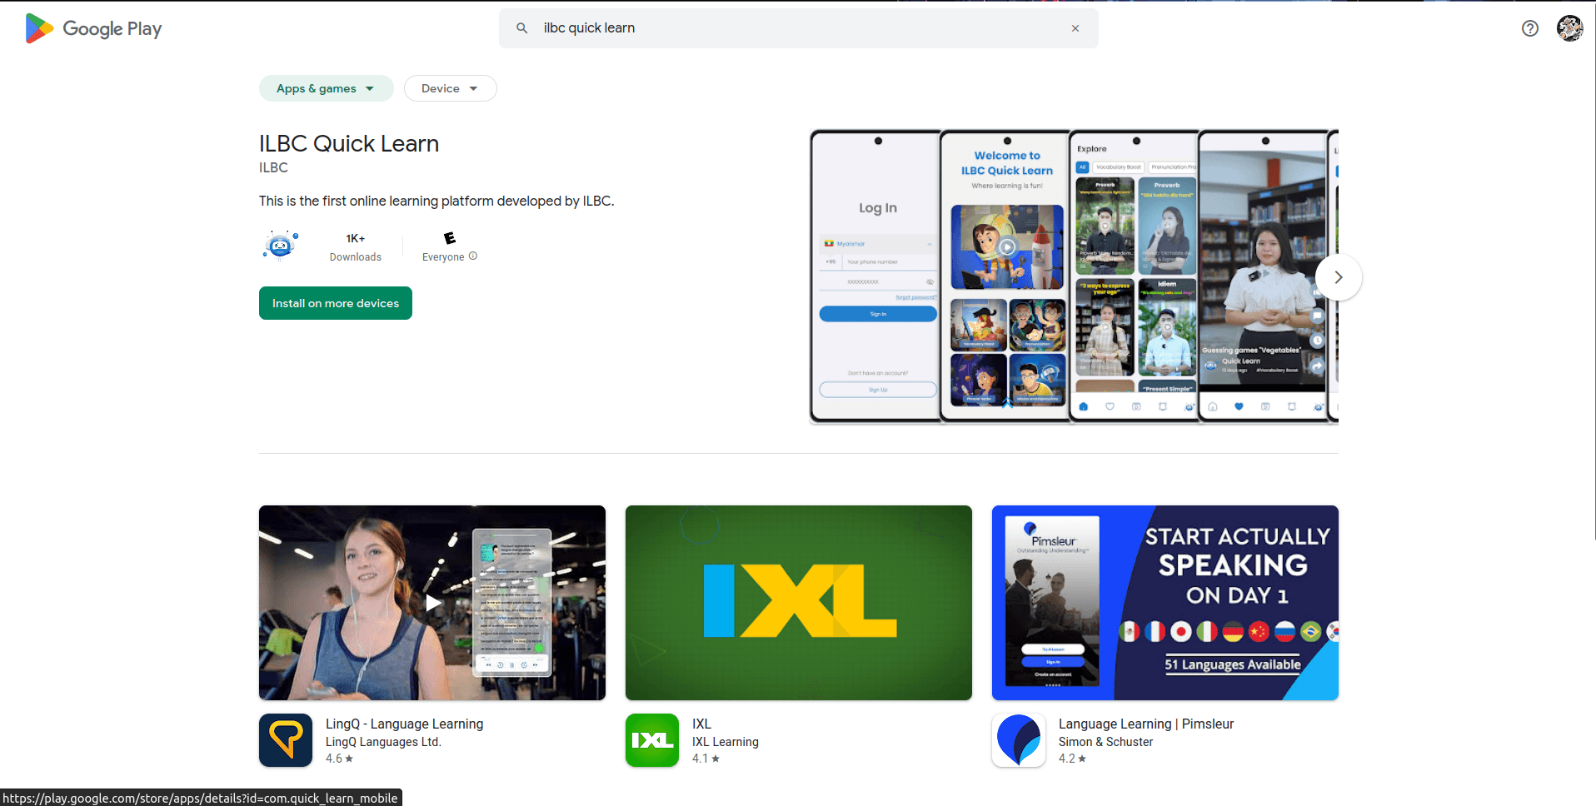Click the ILBC Quick Learn robot icon
The height and width of the screenshot is (806, 1596).
point(281,246)
